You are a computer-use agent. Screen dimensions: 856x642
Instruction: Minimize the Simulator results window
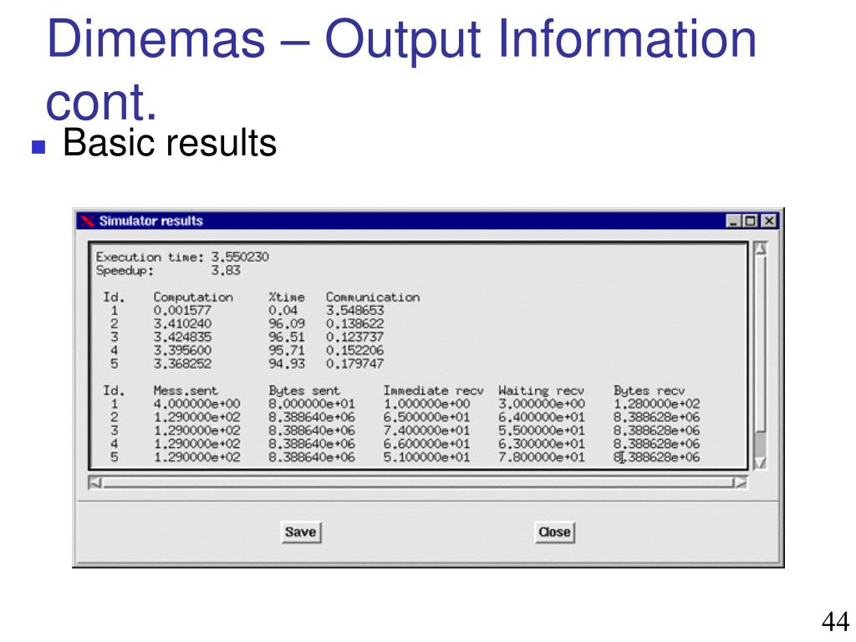[733, 221]
